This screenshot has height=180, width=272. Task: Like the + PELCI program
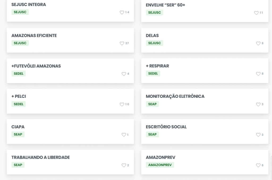click(x=122, y=104)
